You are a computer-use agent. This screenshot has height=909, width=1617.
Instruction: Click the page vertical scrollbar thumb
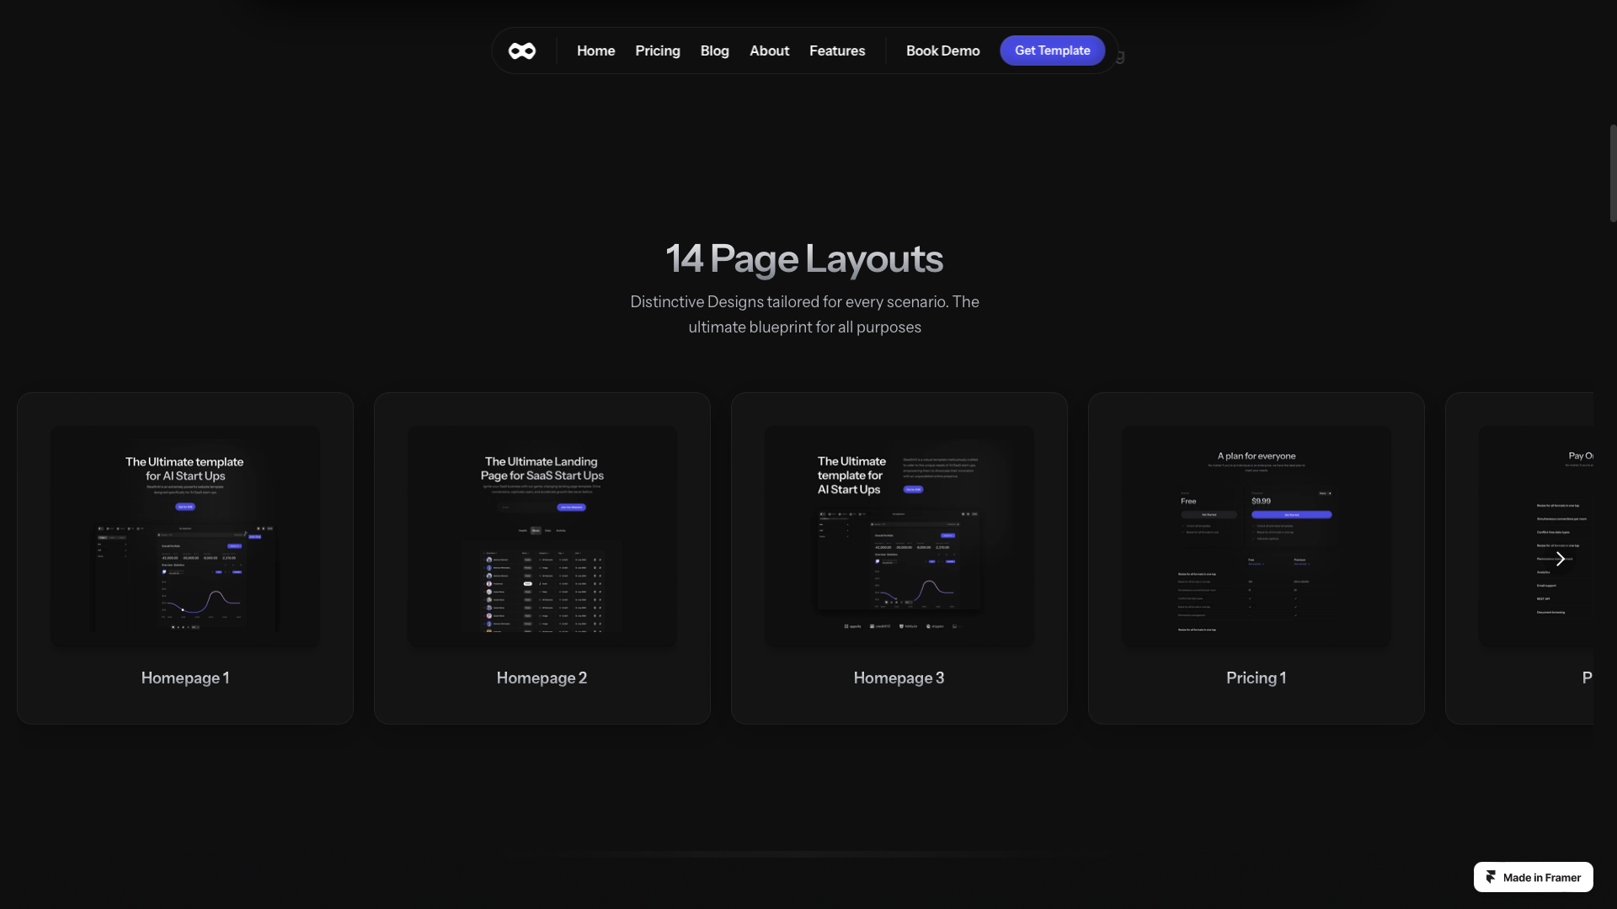(x=1613, y=173)
